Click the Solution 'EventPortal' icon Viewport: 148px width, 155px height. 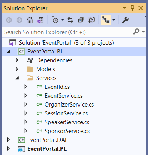coord(13,43)
